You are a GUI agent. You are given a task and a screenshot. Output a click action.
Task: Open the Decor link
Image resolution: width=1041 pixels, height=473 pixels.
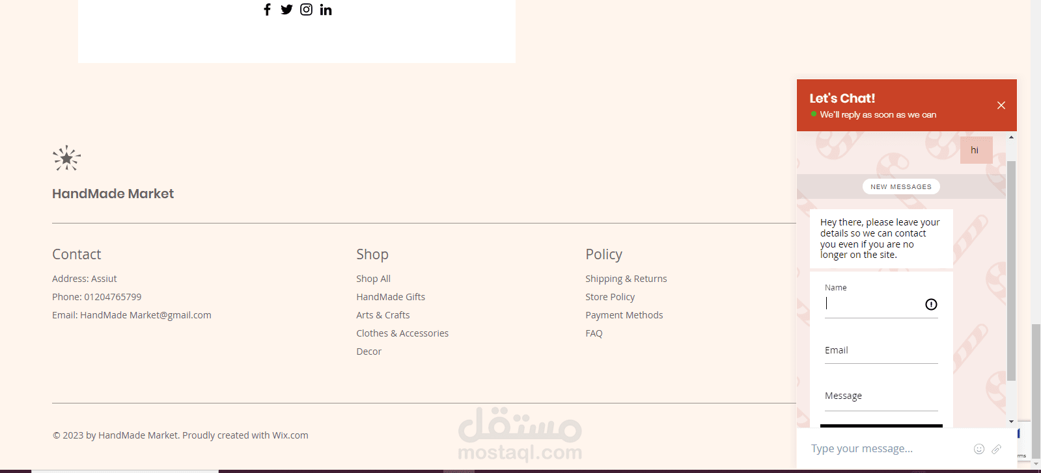pos(368,352)
